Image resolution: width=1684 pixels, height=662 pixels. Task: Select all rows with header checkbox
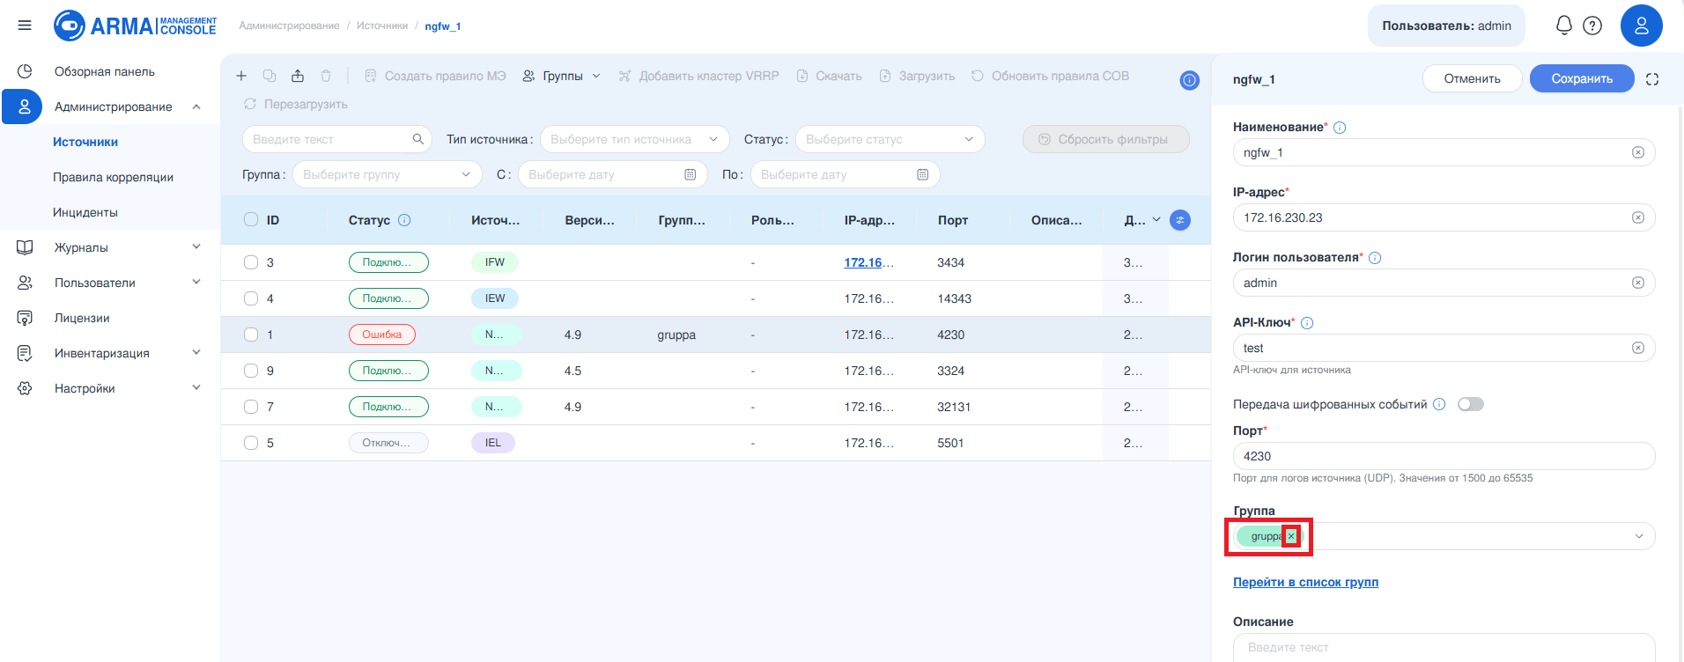(x=251, y=220)
